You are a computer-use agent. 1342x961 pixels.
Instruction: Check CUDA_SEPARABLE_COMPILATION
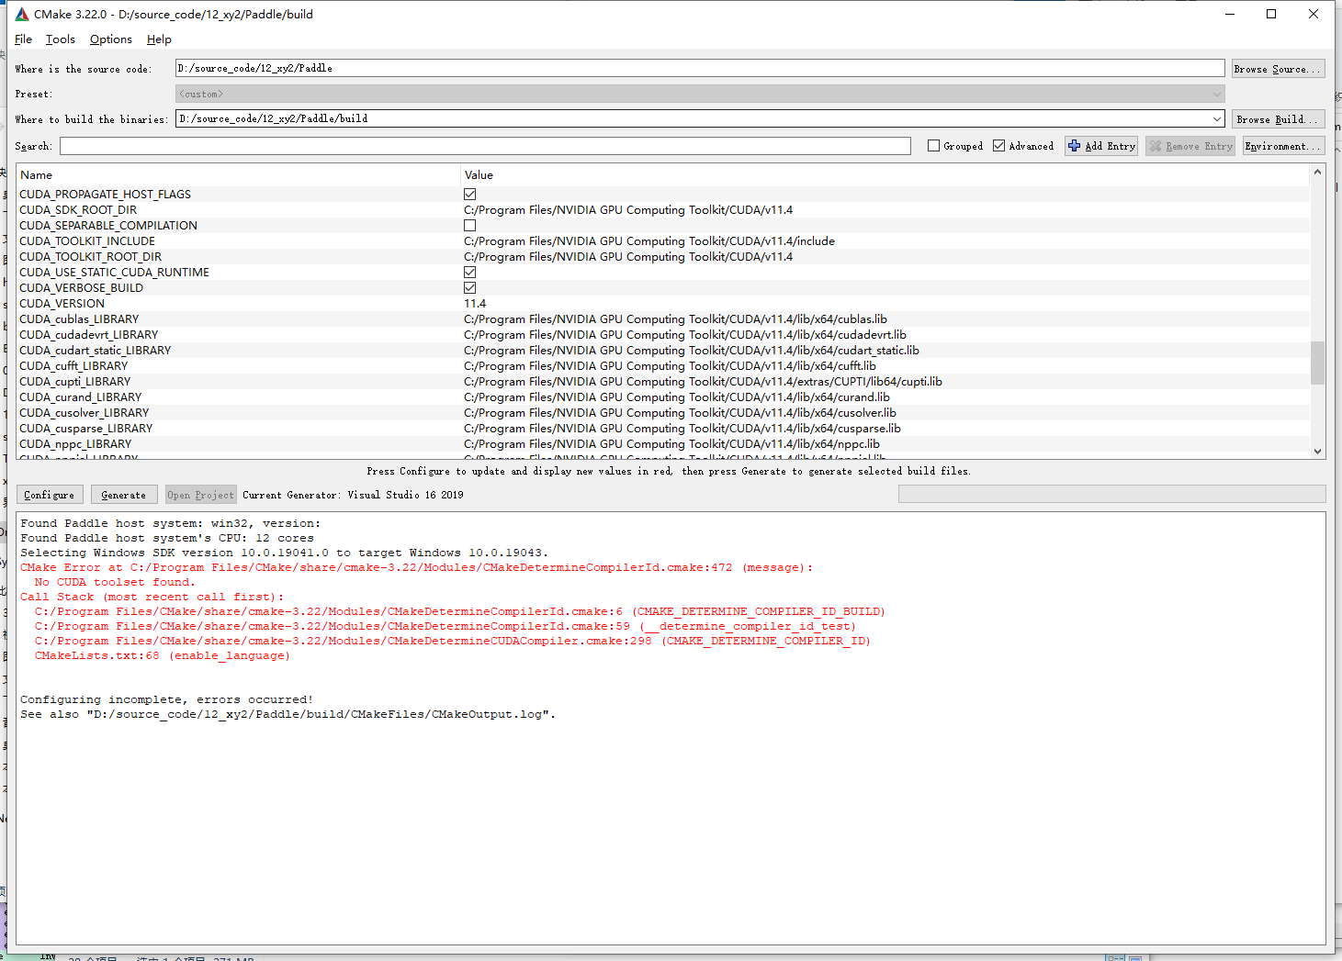pos(469,225)
